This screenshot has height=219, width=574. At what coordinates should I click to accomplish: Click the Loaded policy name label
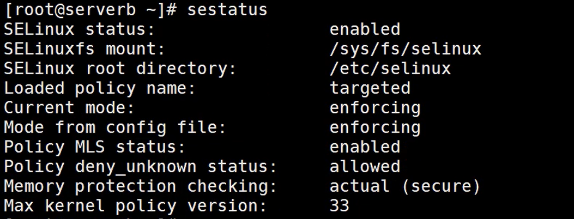pos(100,88)
